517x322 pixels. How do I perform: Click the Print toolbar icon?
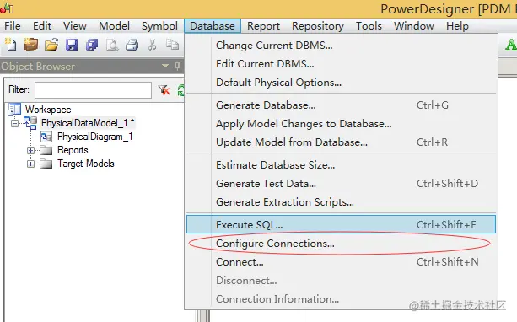click(132, 45)
